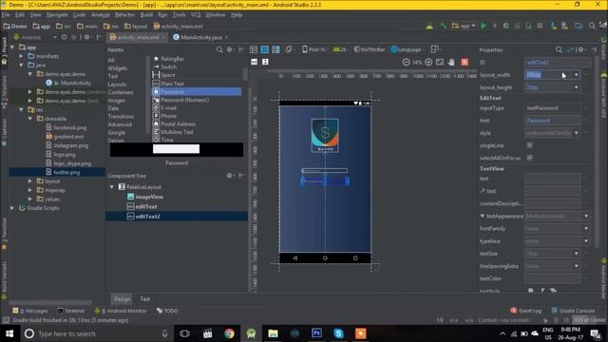Click the hint field showing Password
The height and width of the screenshot is (342, 608).
click(553, 121)
